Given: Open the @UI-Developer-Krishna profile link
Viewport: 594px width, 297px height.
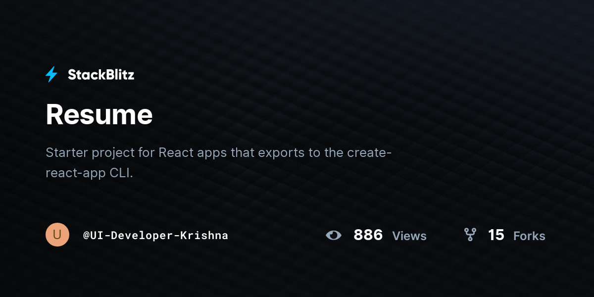Looking at the screenshot, I should tap(155, 236).
